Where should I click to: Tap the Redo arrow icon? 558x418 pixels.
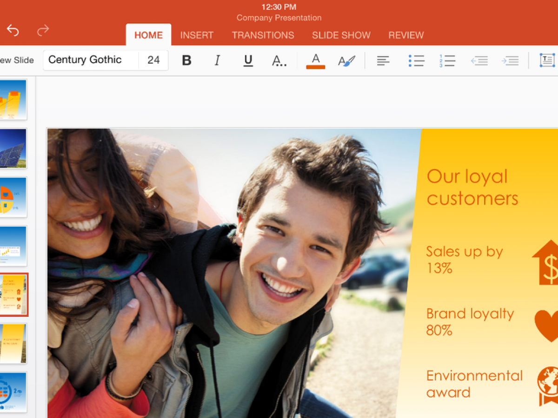(43, 31)
